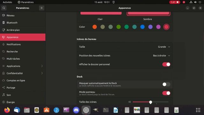Click the network icon in system tray
204x115 pixels.
tap(191, 2)
